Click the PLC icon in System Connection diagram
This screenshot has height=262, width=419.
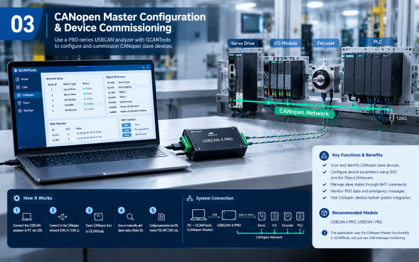tap(300, 216)
